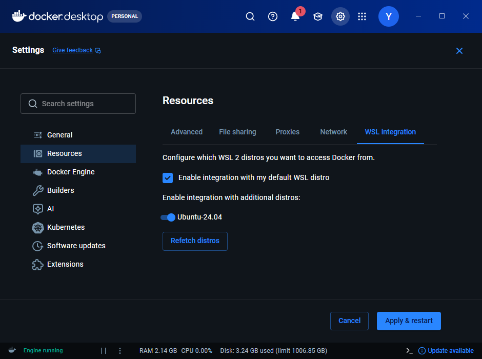
Task: Open Extensions settings section
Action: [x=78, y=264]
